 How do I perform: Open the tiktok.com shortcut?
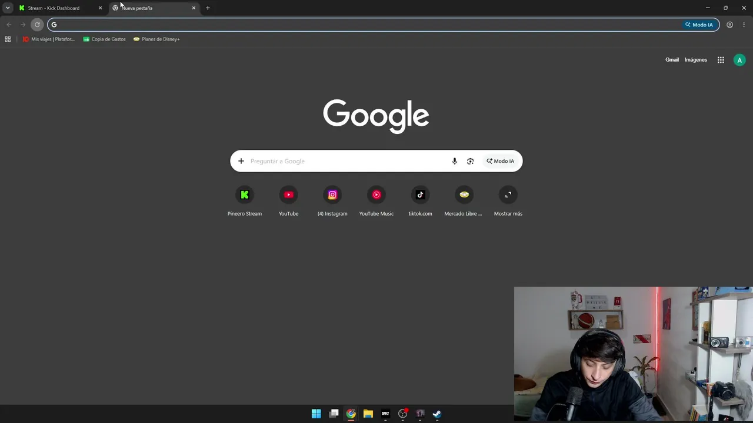[420, 201]
